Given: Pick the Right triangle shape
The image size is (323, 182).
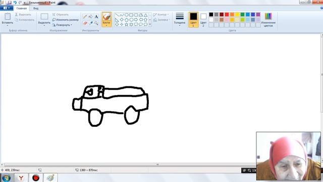Looking at the screenshot, I should [x=117, y=20].
